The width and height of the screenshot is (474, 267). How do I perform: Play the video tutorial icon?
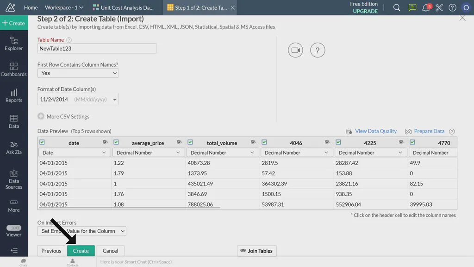point(295,50)
